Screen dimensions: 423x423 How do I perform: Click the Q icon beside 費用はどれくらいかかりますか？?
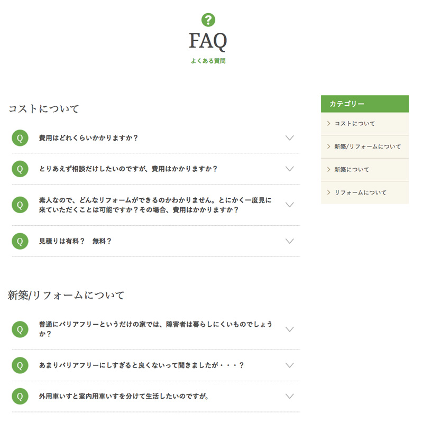(x=20, y=138)
